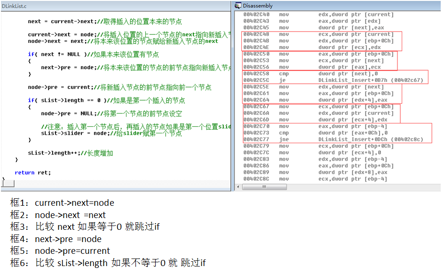
Task: Select disassembly address 00402C86
Action: (x=256, y=166)
